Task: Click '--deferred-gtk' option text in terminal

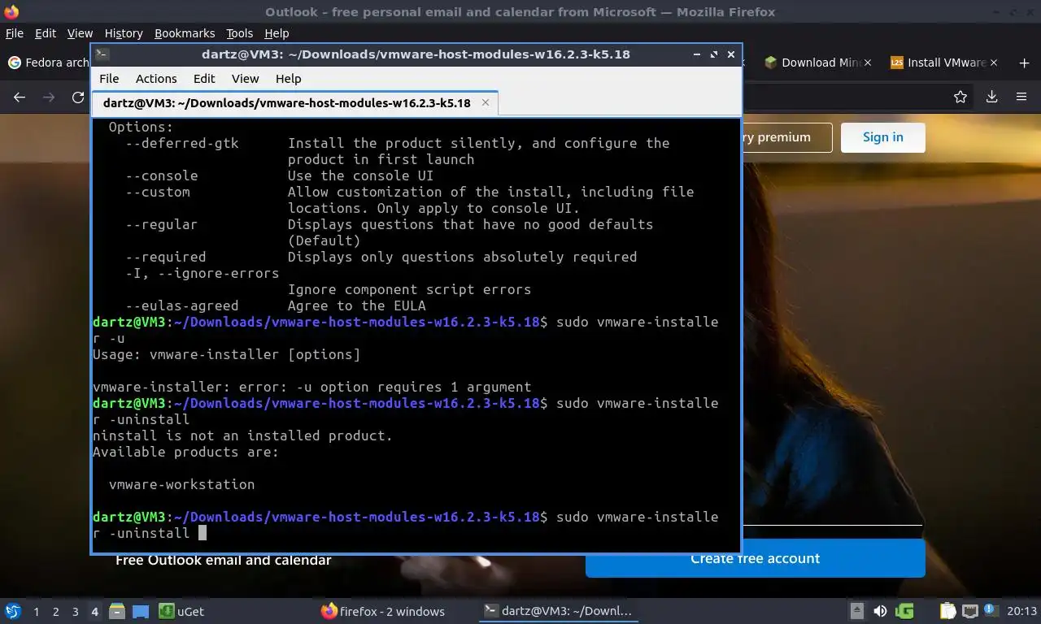Action: coord(181,143)
